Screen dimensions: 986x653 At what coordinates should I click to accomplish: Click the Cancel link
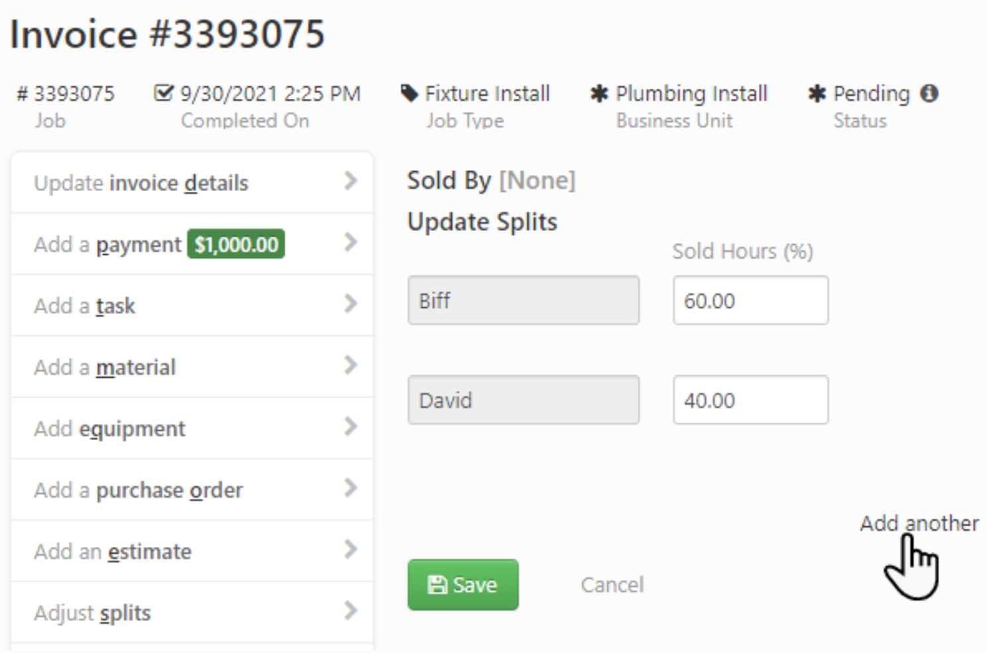(611, 584)
